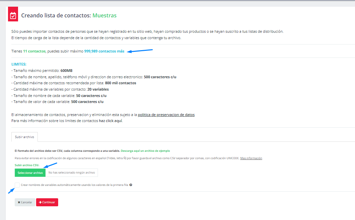Click the 'LIMITES:' section heading
Image resolution: width=355 pixels, height=220 pixels.
pyautogui.click(x=19, y=64)
